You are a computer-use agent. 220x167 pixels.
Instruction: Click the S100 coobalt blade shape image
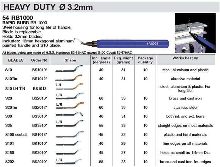click(x=70, y=134)
